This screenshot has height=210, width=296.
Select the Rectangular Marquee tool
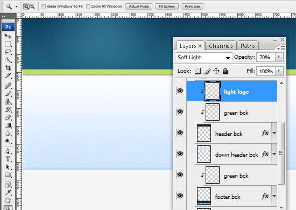pos(8,44)
